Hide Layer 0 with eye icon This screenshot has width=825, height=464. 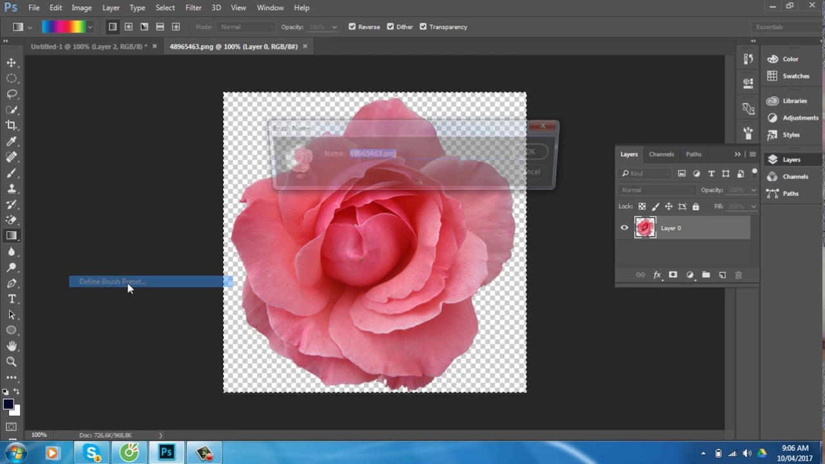click(624, 228)
